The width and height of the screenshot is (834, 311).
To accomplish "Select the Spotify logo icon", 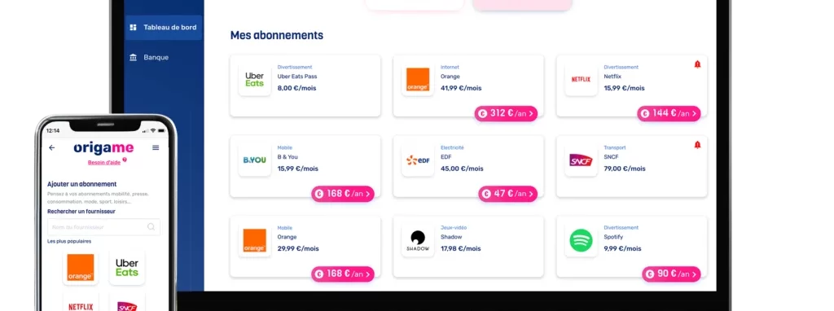I will coord(581,240).
